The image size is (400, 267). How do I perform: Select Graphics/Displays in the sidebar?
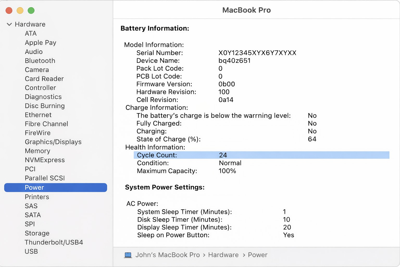tap(53, 142)
